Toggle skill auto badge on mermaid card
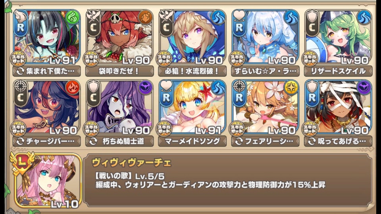 point(164,128)
